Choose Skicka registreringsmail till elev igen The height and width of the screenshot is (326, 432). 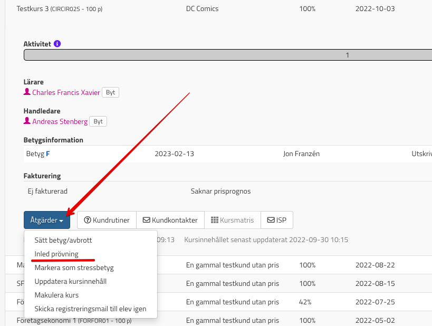[x=90, y=309]
